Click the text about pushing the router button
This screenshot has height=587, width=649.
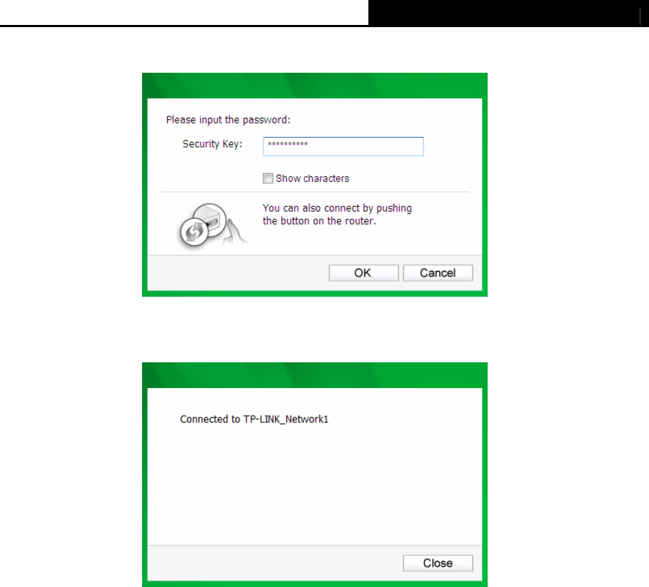pyautogui.click(x=337, y=215)
